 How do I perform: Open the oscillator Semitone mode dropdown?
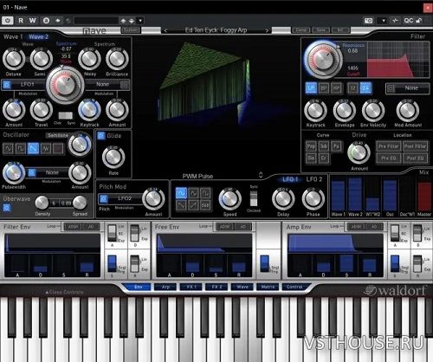pyautogui.click(x=57, y=135)
